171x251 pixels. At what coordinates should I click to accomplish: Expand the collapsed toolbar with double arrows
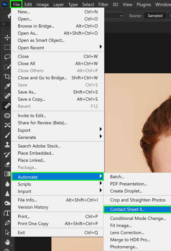pos(4,24)
